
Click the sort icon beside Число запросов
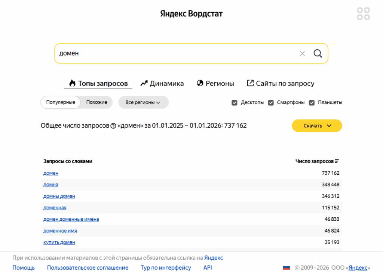point(337,161)
